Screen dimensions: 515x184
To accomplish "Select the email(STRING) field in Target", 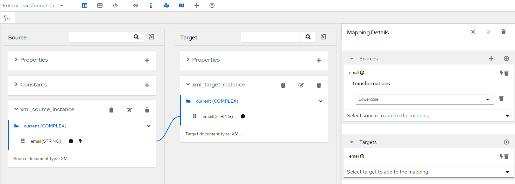I will coord(218,116).
